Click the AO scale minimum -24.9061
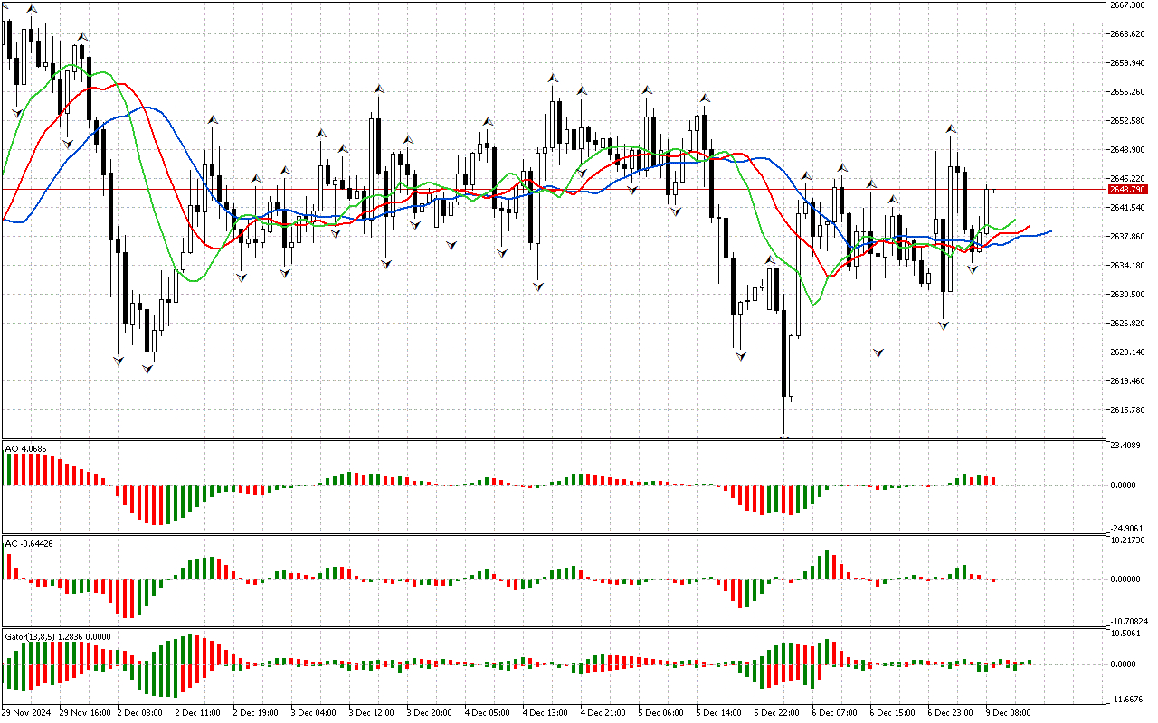1158x723 pixels. coord(1127,528)
